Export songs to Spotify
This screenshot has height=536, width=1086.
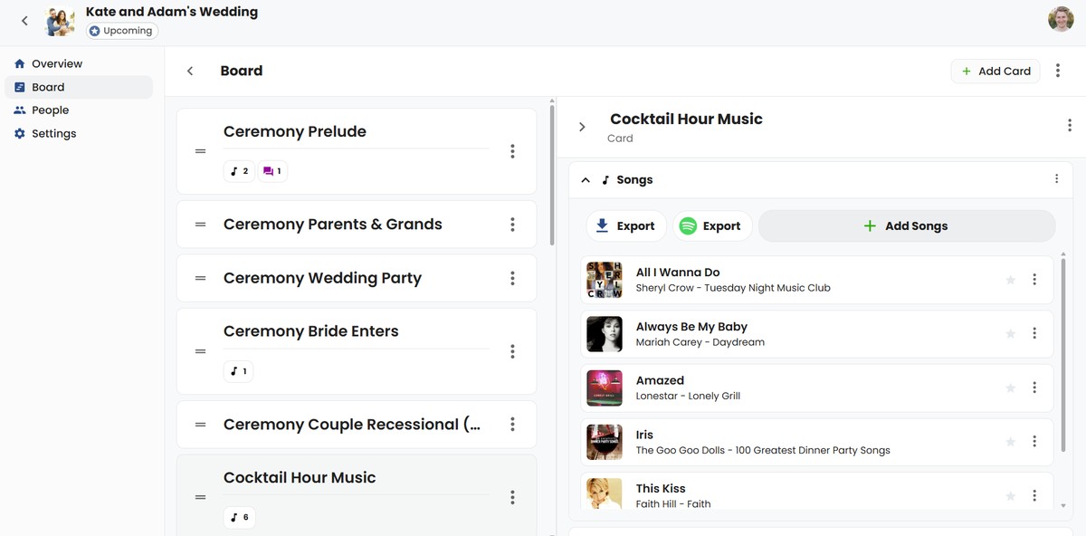coord(710,226)
